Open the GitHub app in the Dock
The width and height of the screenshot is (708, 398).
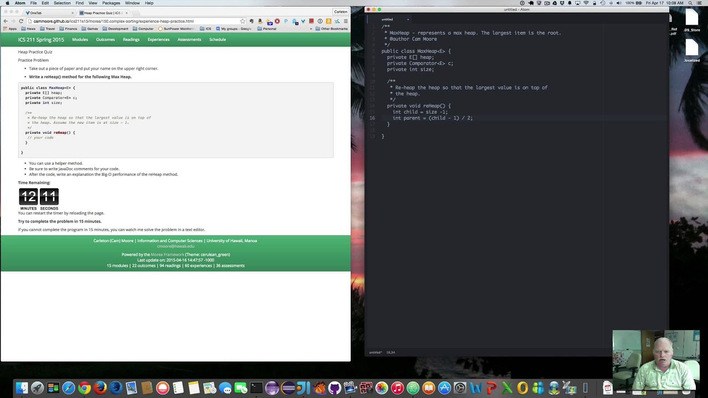point(335,388)
